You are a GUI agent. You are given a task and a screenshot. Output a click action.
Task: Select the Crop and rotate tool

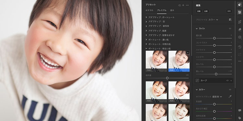239,22
